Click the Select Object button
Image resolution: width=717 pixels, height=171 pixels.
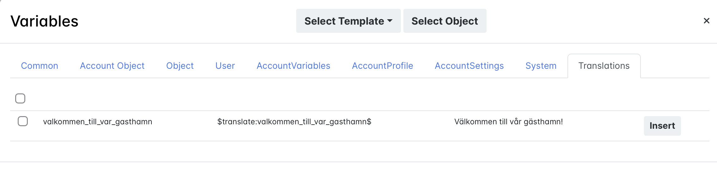point(444,21)
